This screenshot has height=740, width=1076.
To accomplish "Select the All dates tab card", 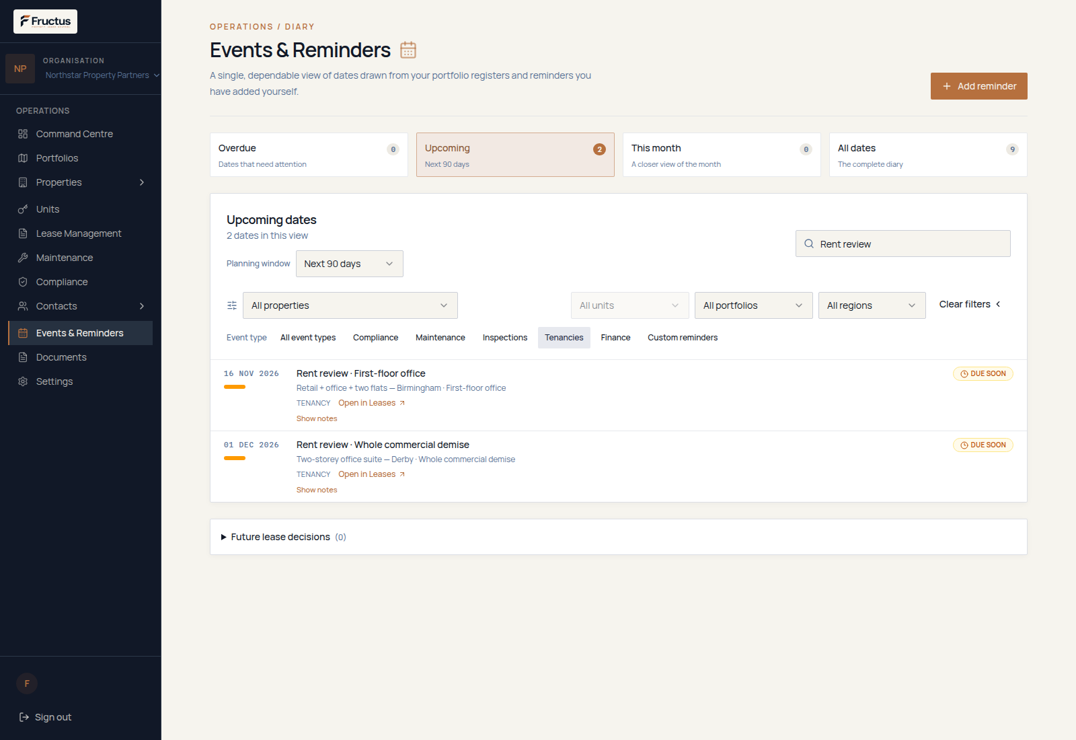I will (928, 155).
